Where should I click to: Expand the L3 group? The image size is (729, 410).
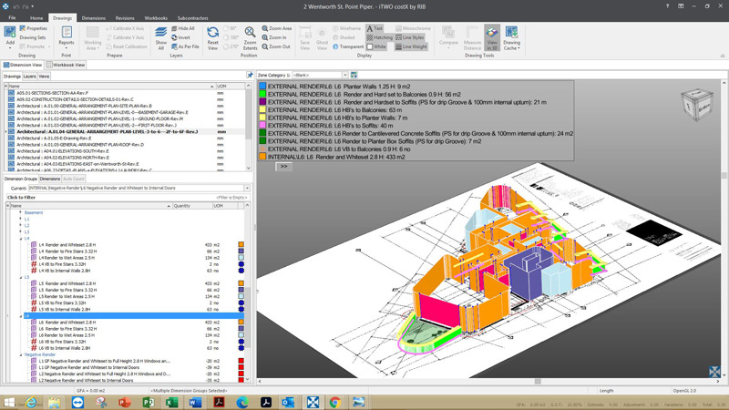click(20, 232)
